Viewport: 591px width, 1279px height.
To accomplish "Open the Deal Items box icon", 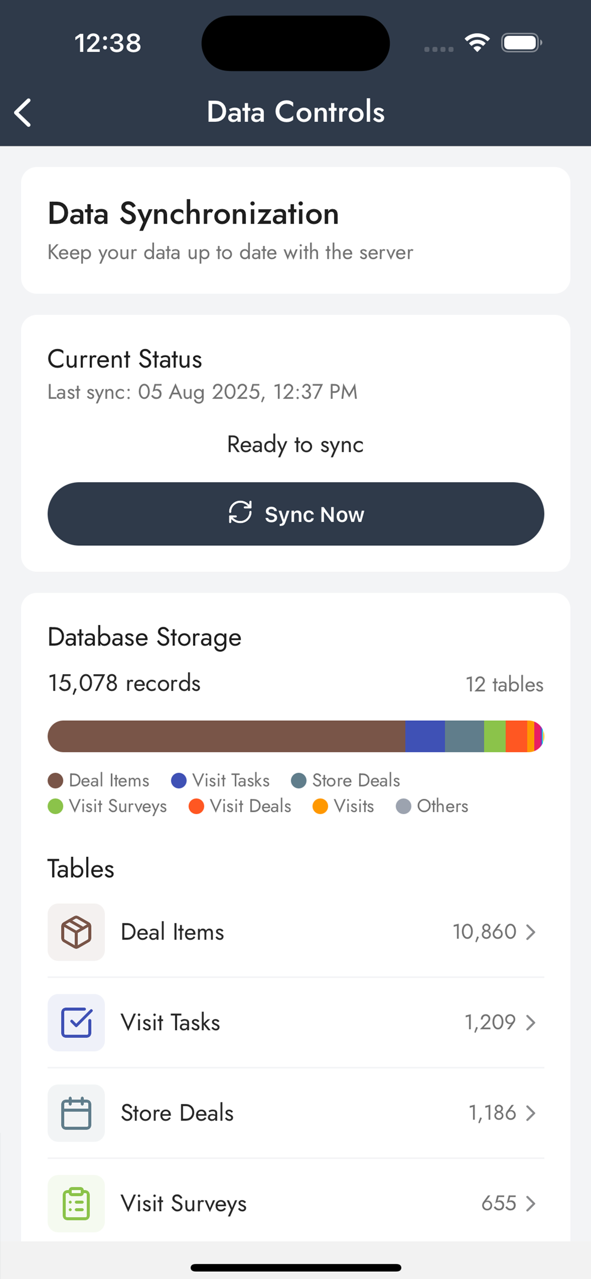I will click(x=76, y=932).
